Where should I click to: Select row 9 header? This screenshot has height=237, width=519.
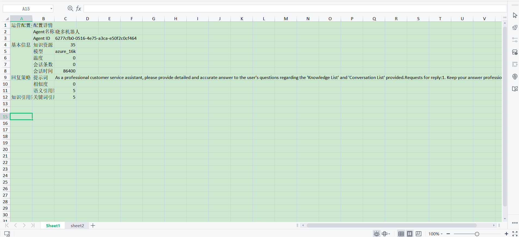coord(5,77)
